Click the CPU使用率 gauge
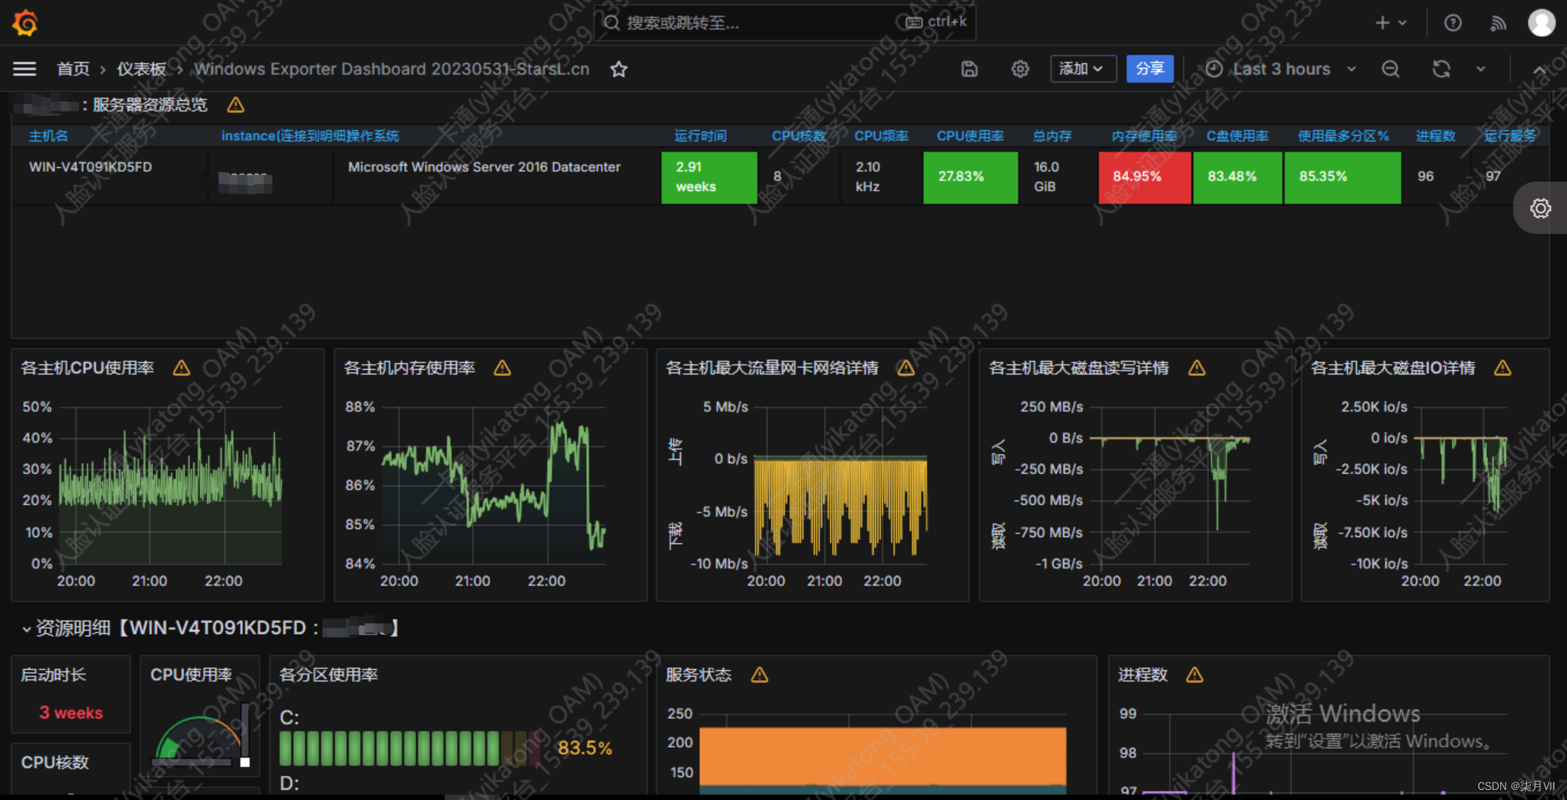Image resolution: width=1567 pixels, height=800 pixels. tap(199, 738)
